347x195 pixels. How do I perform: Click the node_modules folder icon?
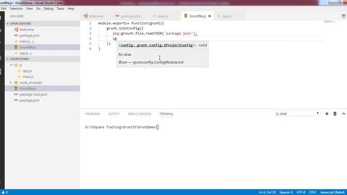[x=16, y=83]
